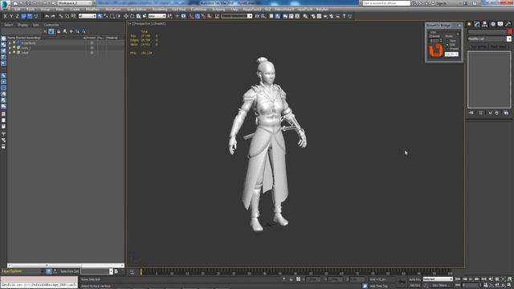Open the Selection Set dropdown arrow
This screenshot has height=289, width=514.
[x=111, y=271]
